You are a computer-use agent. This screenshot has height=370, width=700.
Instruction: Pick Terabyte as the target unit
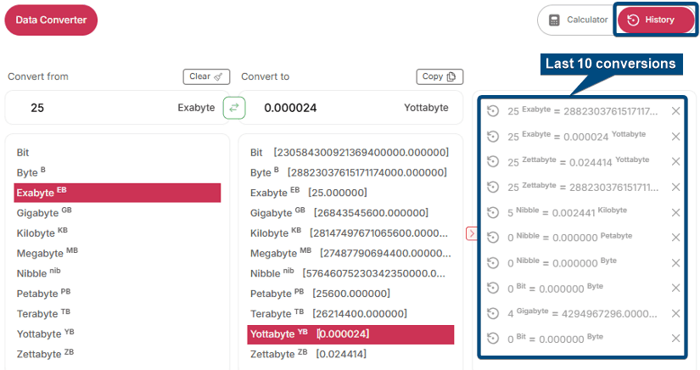(271, 313)
